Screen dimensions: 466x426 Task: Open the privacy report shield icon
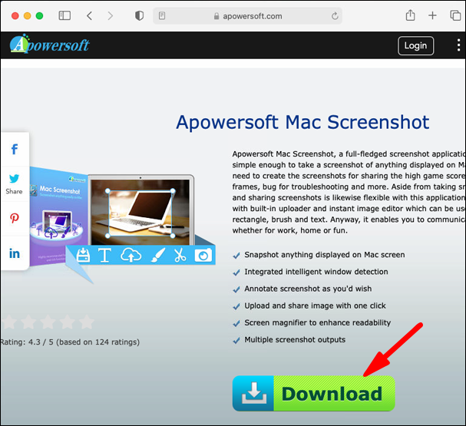139,15
